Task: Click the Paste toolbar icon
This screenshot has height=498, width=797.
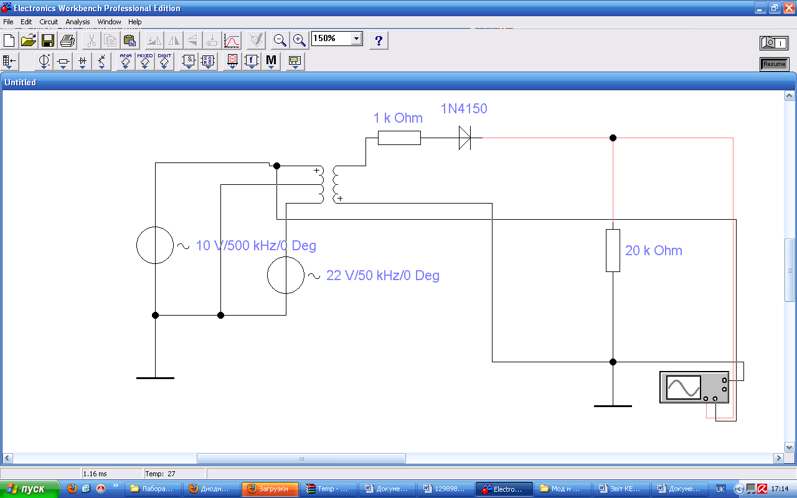Action: (130, 41)
